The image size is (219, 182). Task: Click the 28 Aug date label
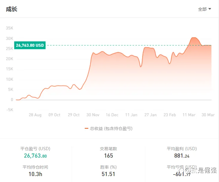tap(35, 115)
